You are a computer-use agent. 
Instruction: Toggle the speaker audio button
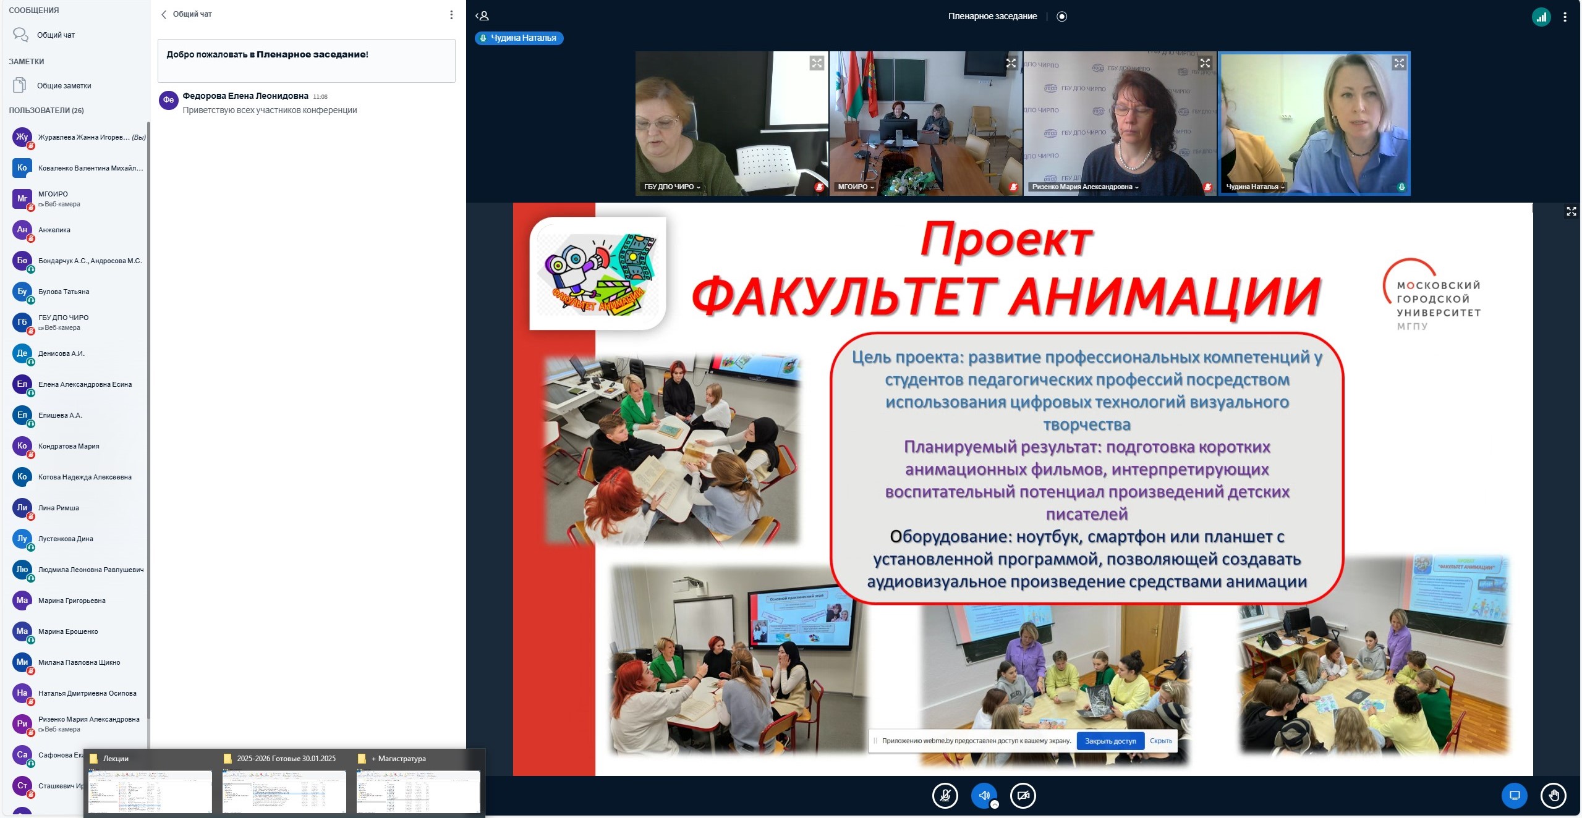[984, 796]
